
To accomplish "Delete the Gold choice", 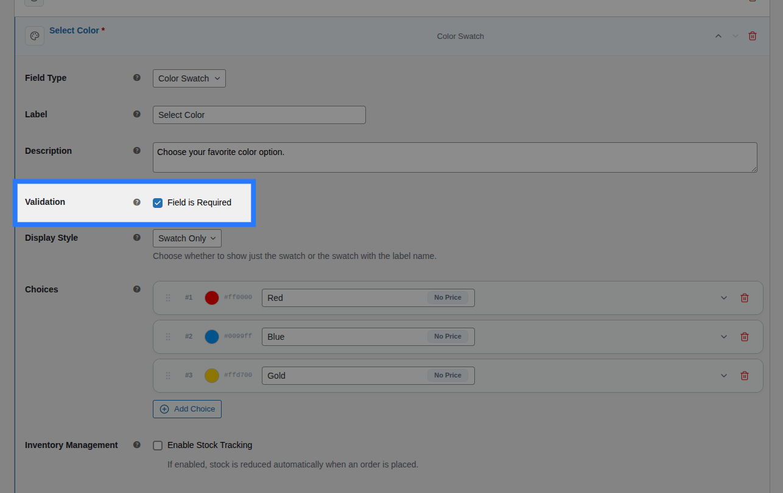I will point(744,376).
